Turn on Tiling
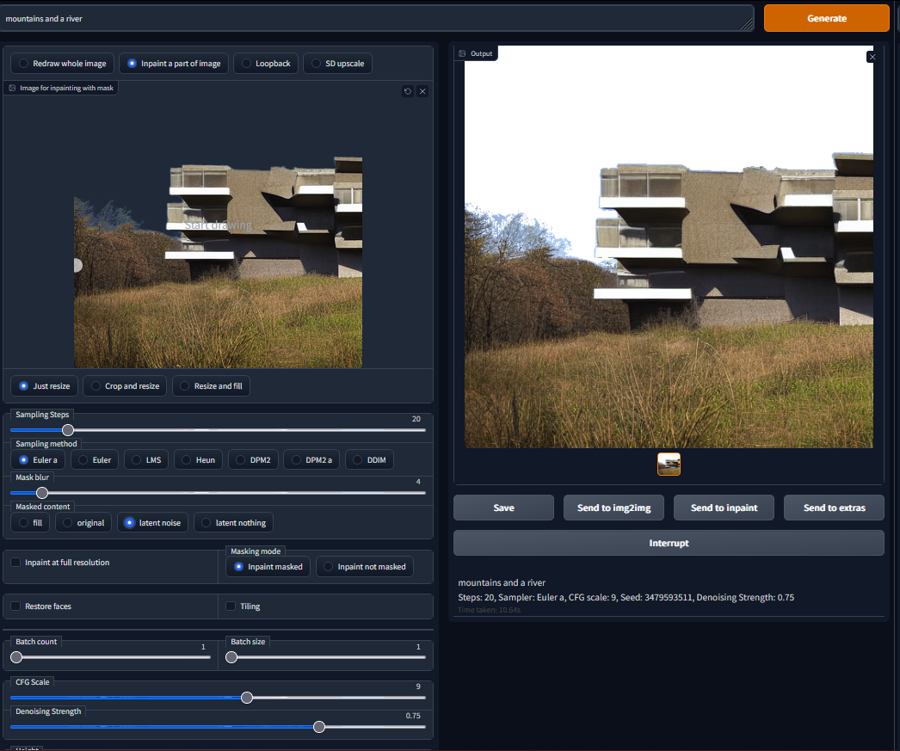 pos(231,606)
